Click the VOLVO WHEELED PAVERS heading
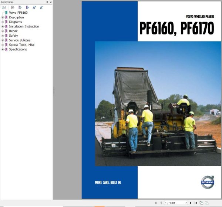Image resolution: width=222 pixels, height=207 pixels. pyautogui.click(x=200, y=17)
